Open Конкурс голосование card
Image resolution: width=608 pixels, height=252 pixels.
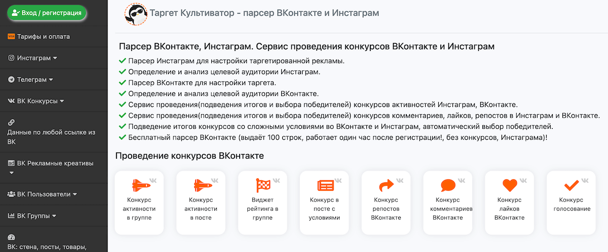pyautogui.click(x=571, y=203)
